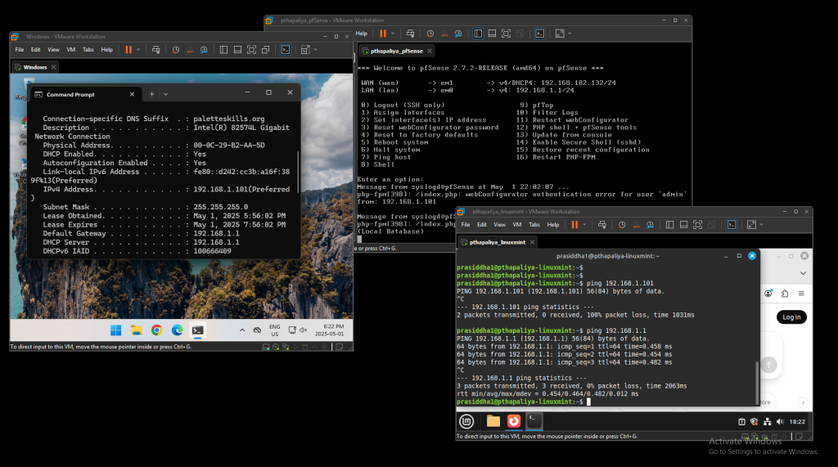Click the volume icon in Linux Mint tray
The width and height of the screenshot is (838, 467).
click(x=780, y=421)
